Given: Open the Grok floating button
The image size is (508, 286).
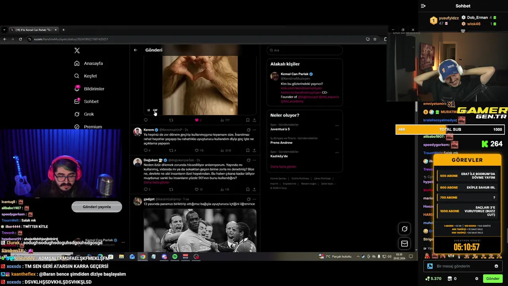Looking at the screenshot, I should point(404,229).
